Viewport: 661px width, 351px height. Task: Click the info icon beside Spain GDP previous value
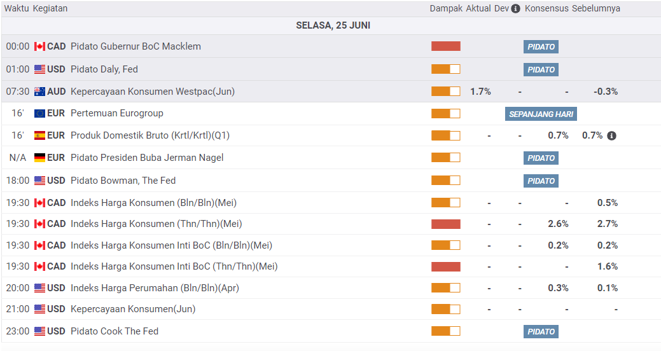[x=611, y=136]
